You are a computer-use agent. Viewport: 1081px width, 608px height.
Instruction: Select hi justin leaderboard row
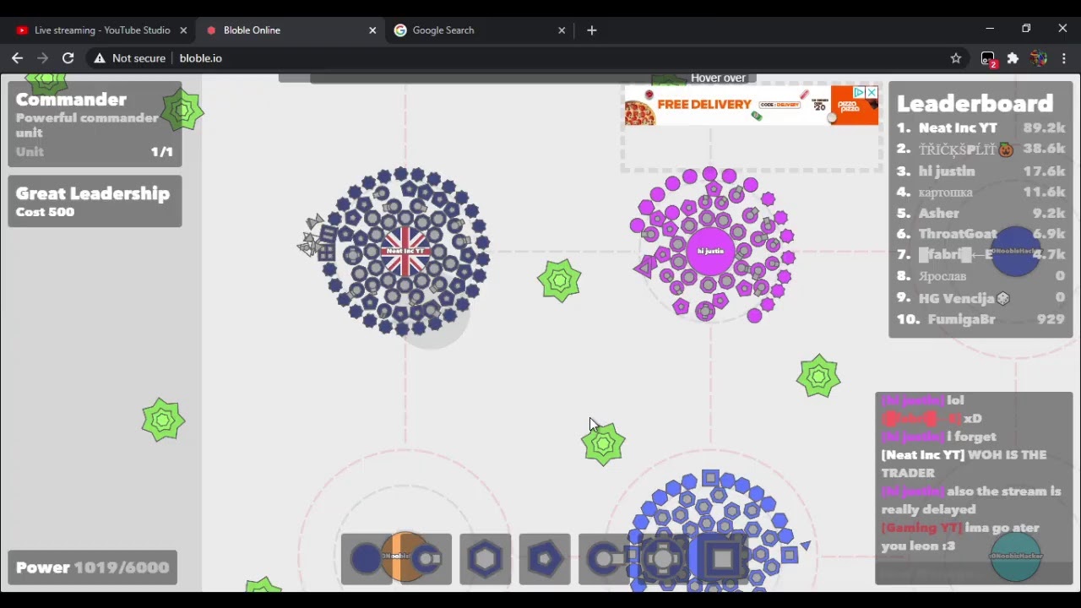981,171
